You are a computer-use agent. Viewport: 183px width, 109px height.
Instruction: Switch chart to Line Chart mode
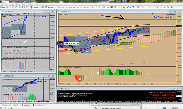[100, 7]
